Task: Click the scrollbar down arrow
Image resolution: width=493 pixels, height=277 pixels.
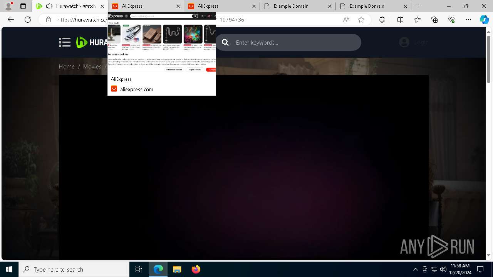Action: 489,255
